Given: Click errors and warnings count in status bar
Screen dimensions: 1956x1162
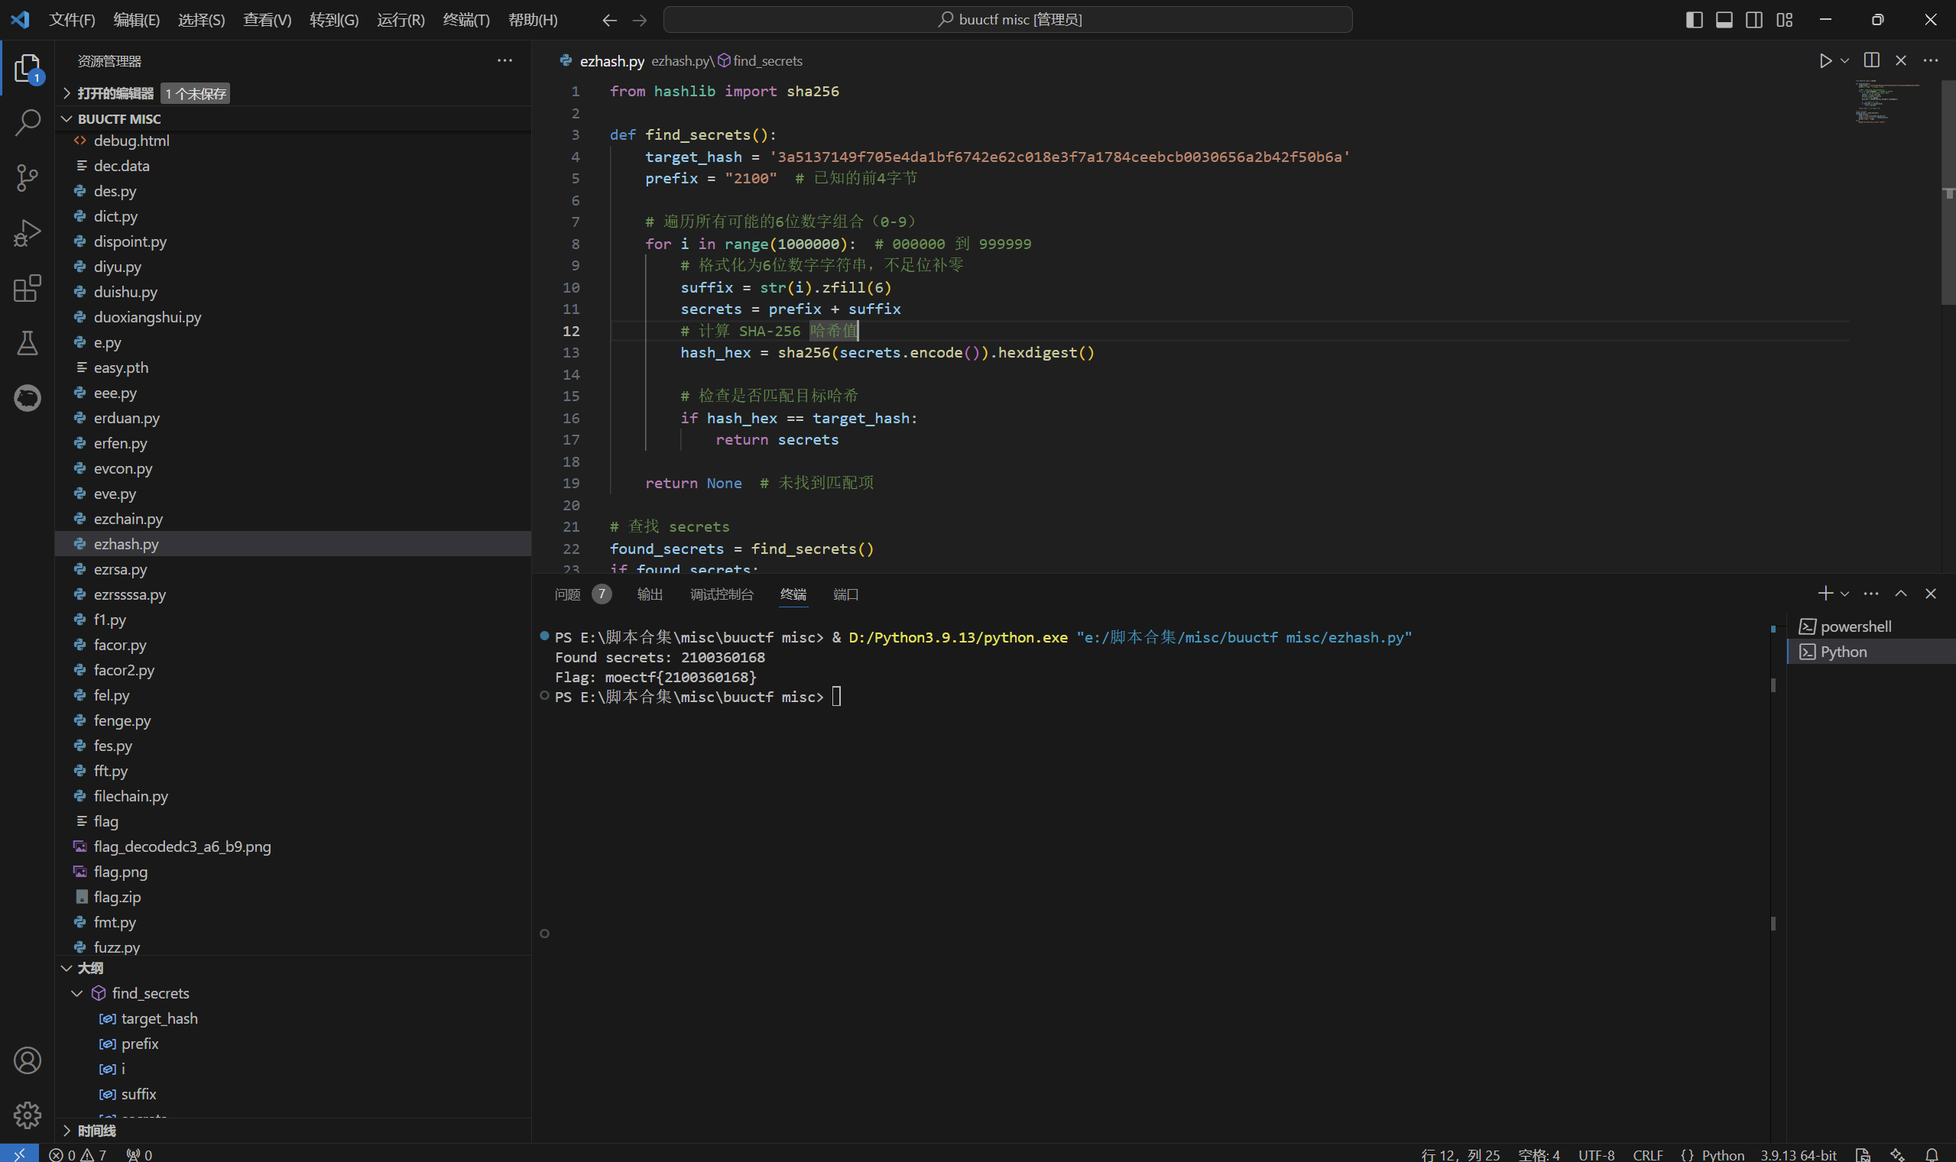Looking at the screenshot, I should [x=77, y=1154].
